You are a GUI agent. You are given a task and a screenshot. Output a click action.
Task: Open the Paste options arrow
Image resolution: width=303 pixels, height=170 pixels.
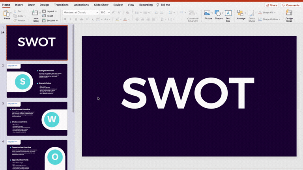pyautogui.click(x=11, y=13)
